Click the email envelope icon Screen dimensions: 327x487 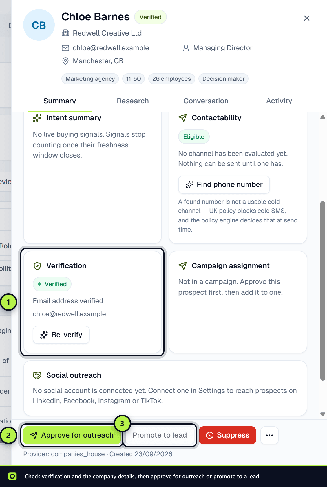tap(65, 48)
